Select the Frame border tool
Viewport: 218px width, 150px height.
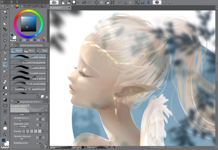[x=5, y=111]
